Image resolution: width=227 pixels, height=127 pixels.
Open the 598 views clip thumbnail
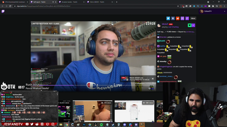pyautogui.click(x=134, y=111)
